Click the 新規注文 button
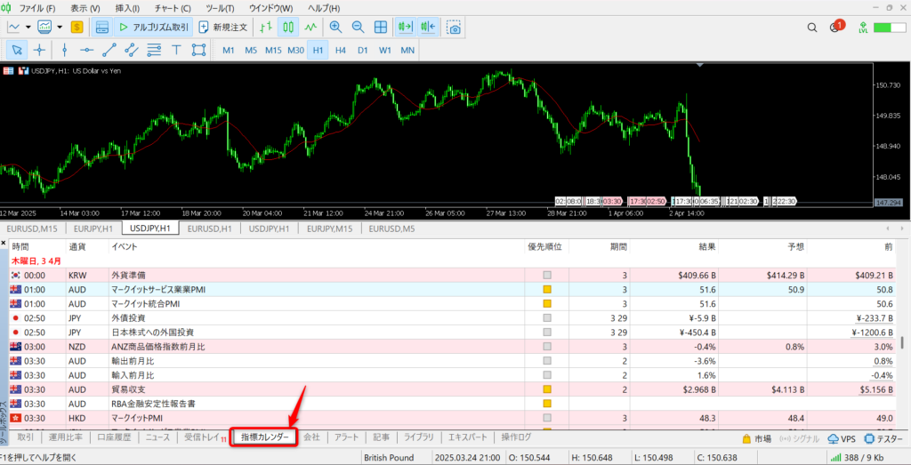The height and width of the screenshot is (465, 911). [223, 27]
